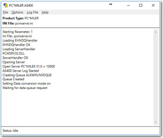Close the PC*MILER AS400 window
Viewport: 163px width, 138px height.
point(153,5)
